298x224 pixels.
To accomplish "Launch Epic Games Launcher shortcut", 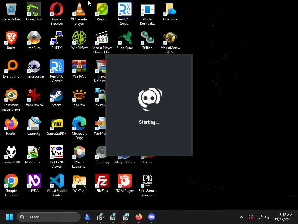I will pos(147,185).
